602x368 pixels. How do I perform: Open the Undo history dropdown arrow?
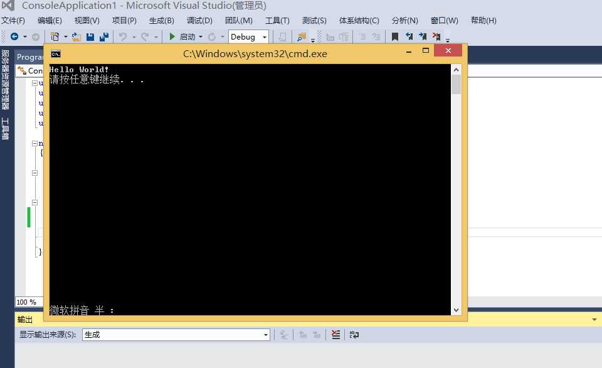(x=134, y=37)
